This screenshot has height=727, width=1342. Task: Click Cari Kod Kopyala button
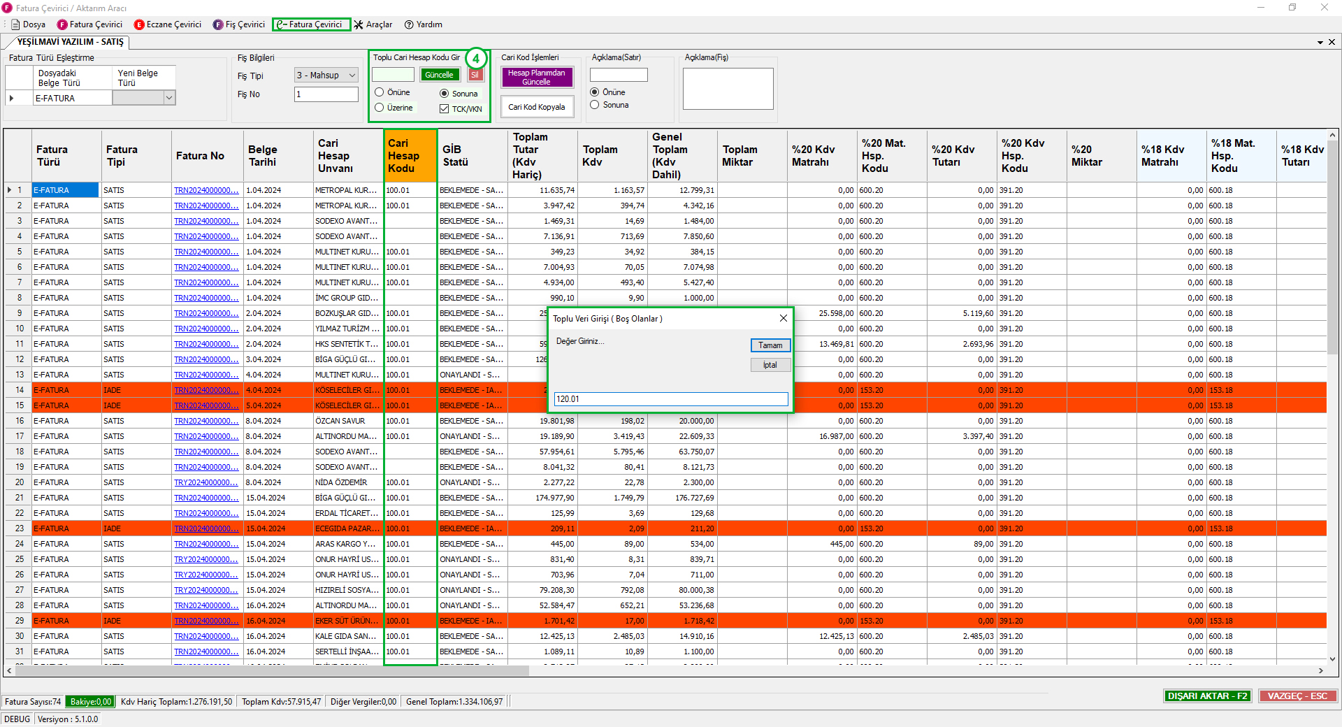point(537,107)
